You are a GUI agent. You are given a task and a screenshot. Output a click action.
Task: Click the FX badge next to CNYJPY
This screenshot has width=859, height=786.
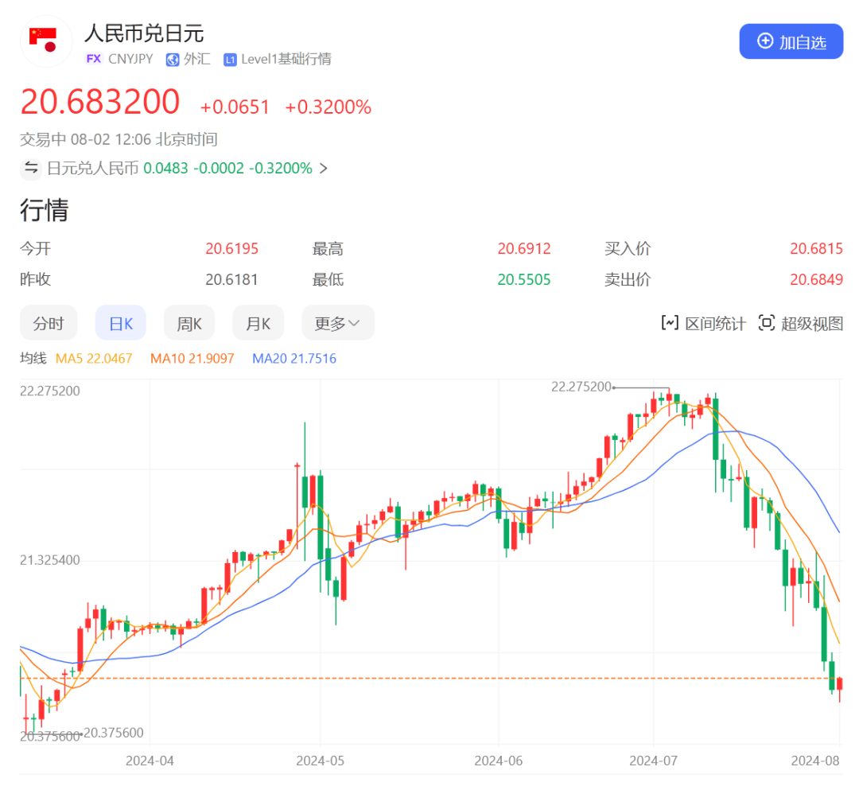[x=93, y=59]
